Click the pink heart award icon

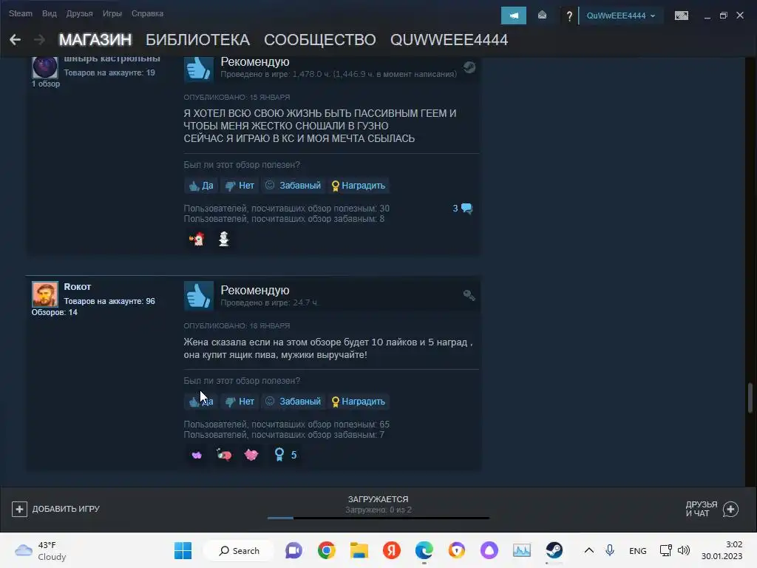(251, 455)
